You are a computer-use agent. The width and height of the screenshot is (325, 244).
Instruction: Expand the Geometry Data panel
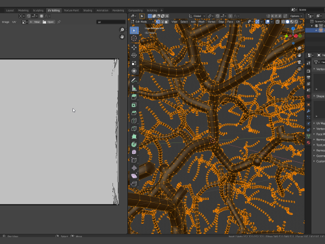click(x=319, y=156)
